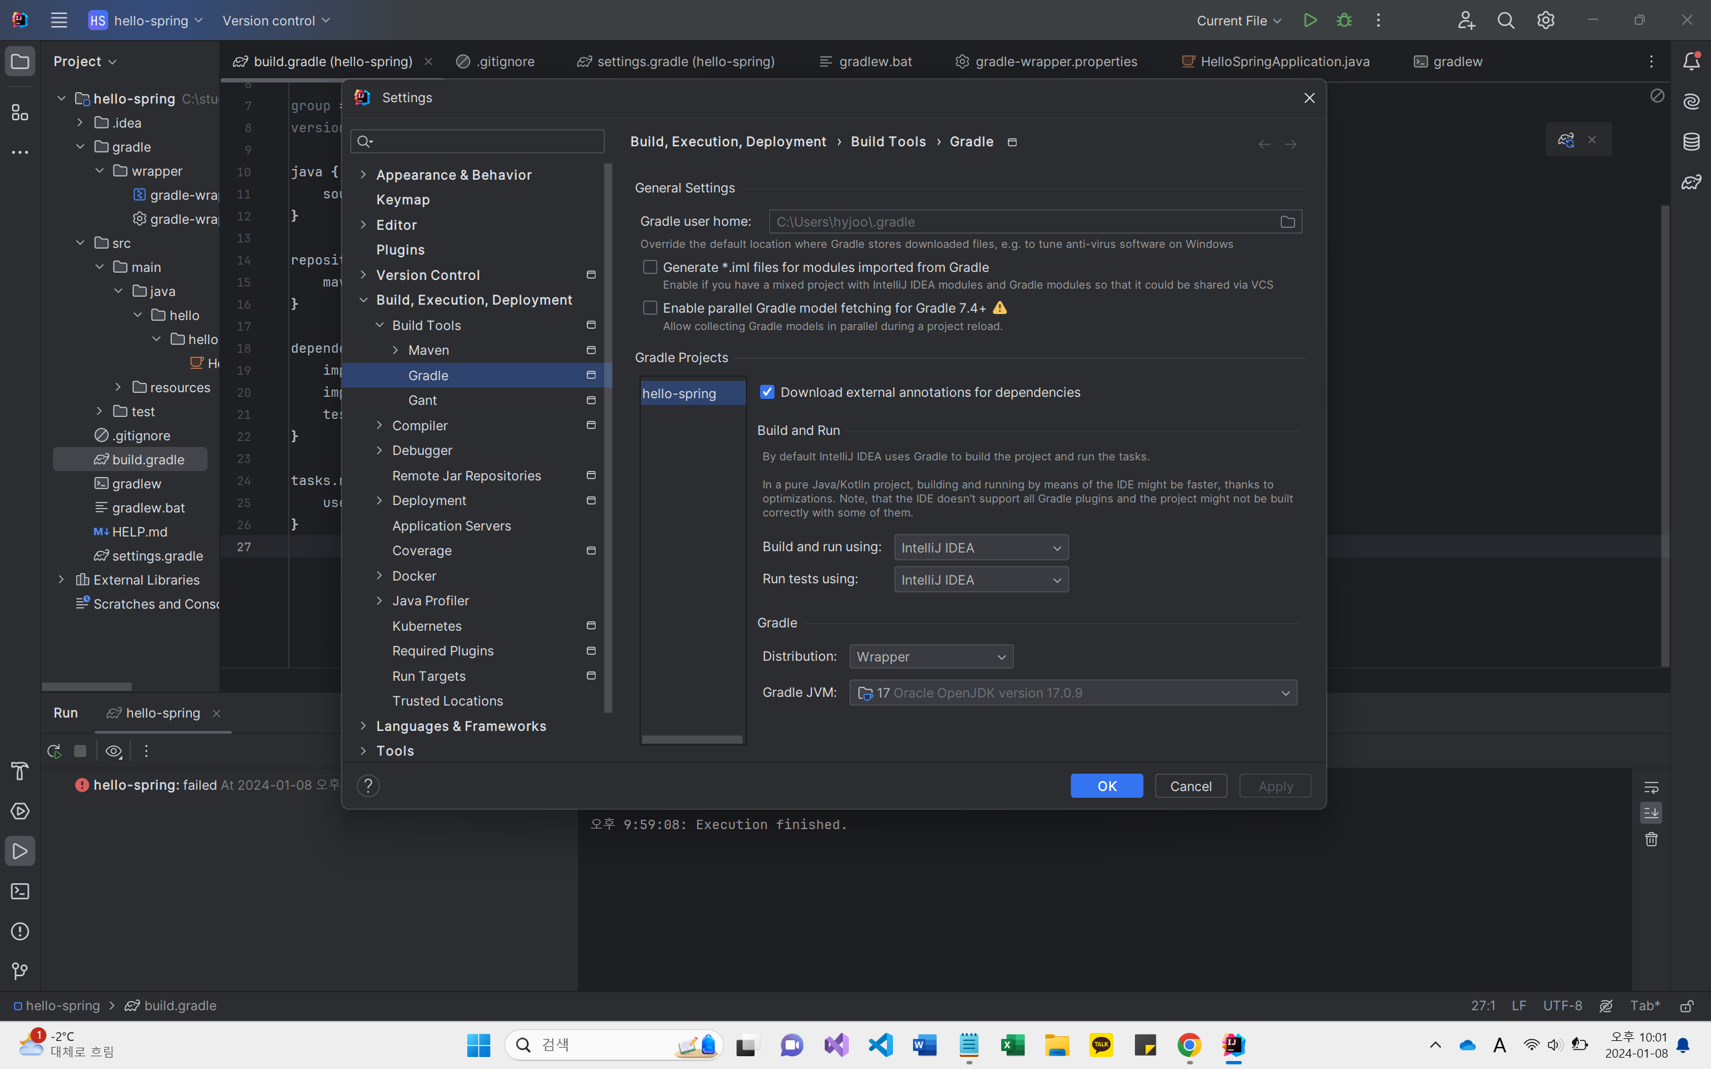Expand the Maven settings node

[x=395, y=350]
